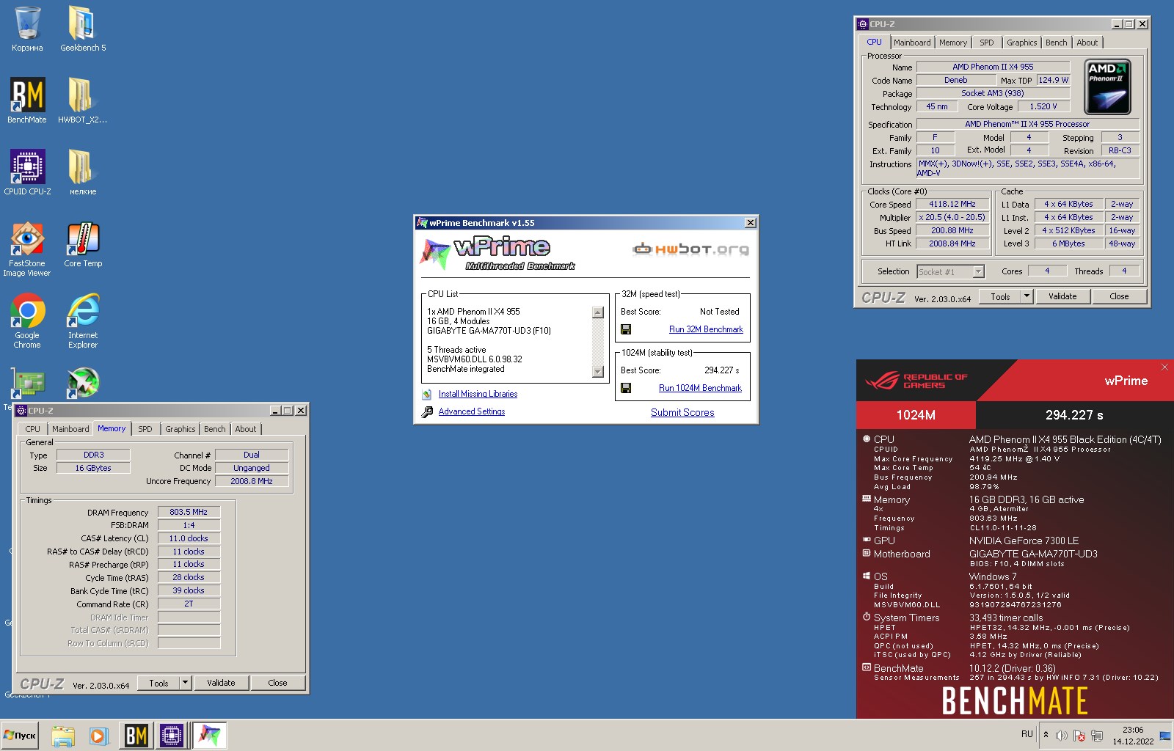The height and width of the screenshot is (751, 1174).
Task: Select the DRAM Frequency value 803.5 MHz
Action: [189, 512]
